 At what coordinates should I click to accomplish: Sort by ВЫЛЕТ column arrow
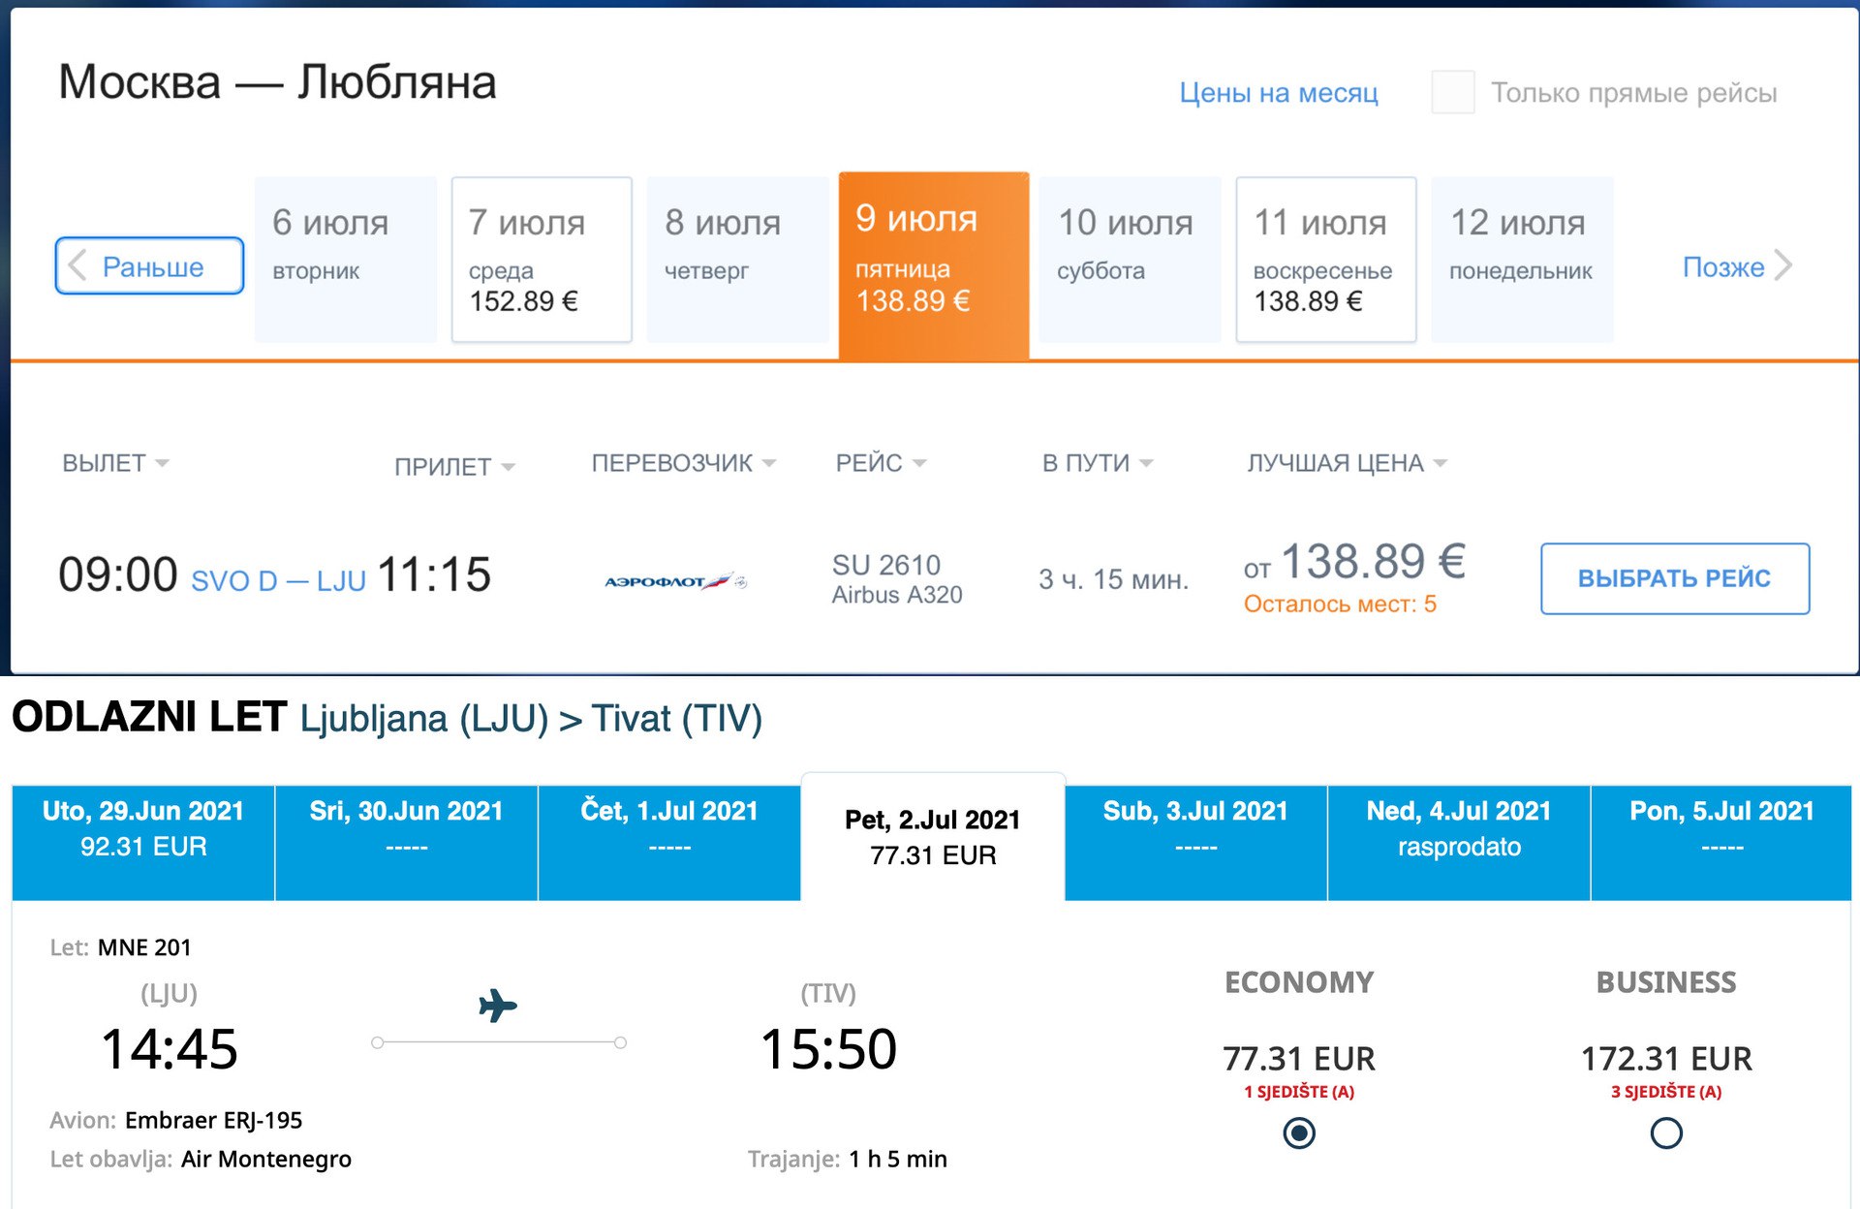point(162,463)
